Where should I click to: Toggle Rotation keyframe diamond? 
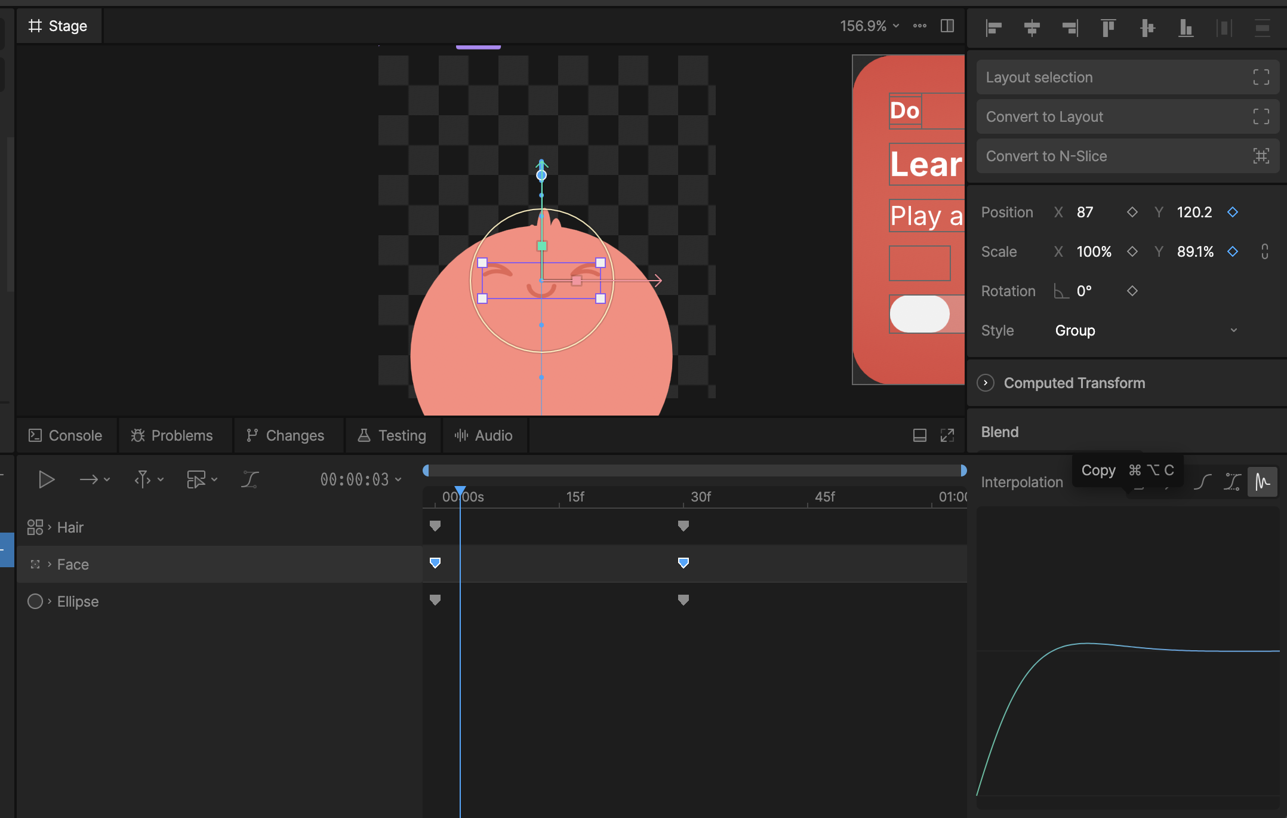pos(1132,291)
